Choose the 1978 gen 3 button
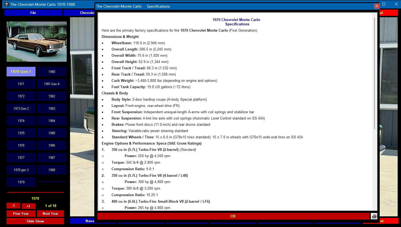Image resolution: width=401 pixels, height=227 pixels. pyautogui.click(x=21, y=170)
